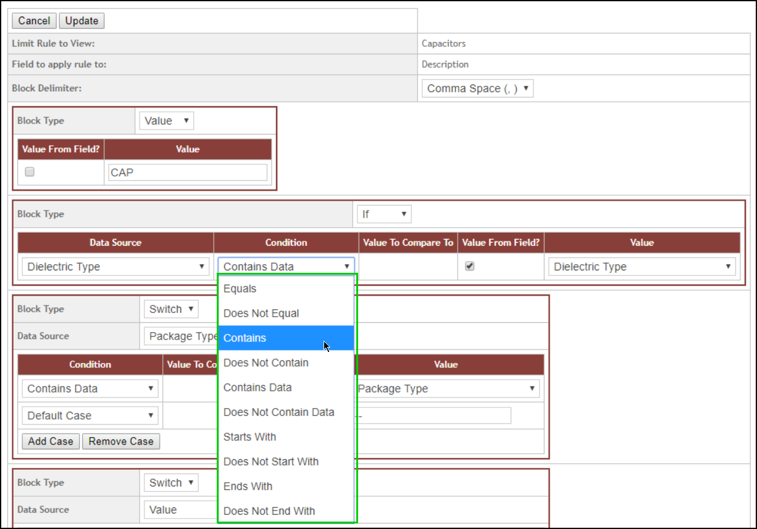Screen dimensions: 757x529
Task: Select the highlighted Contains option
Action: 245,338
